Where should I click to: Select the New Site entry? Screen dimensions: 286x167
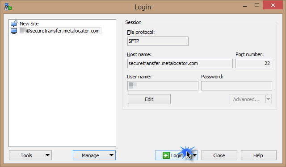point(29,24)
